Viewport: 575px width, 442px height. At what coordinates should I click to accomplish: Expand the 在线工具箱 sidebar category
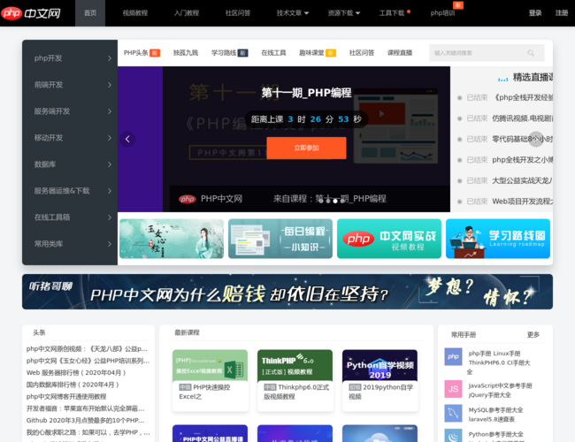pos(70,217)
